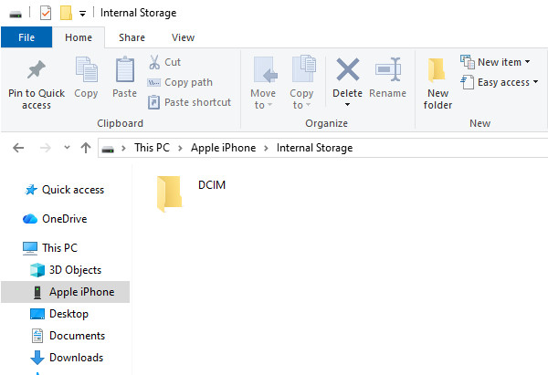548x375 pixels.
Task: Click the Pin to Quick access icon
Action: [x=37, y=69]
